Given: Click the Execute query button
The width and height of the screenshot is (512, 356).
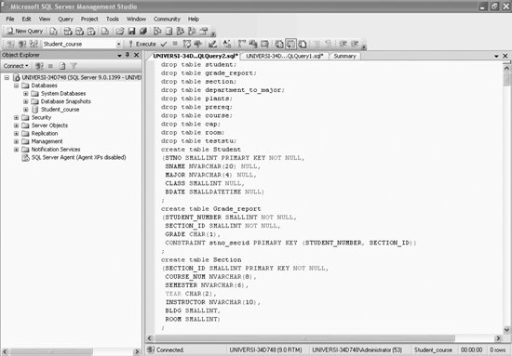Looking at the screenshot, I should (142, 44).
